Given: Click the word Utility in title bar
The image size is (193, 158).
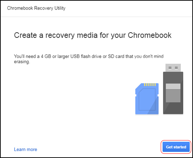Looking at the screenshot, I should click(x=60, y=8).
